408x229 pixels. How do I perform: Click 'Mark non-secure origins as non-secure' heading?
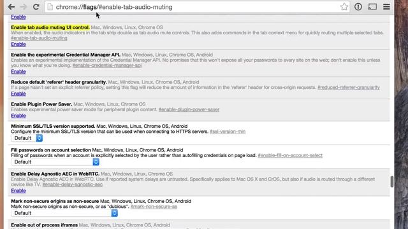(x=55, y=201)
